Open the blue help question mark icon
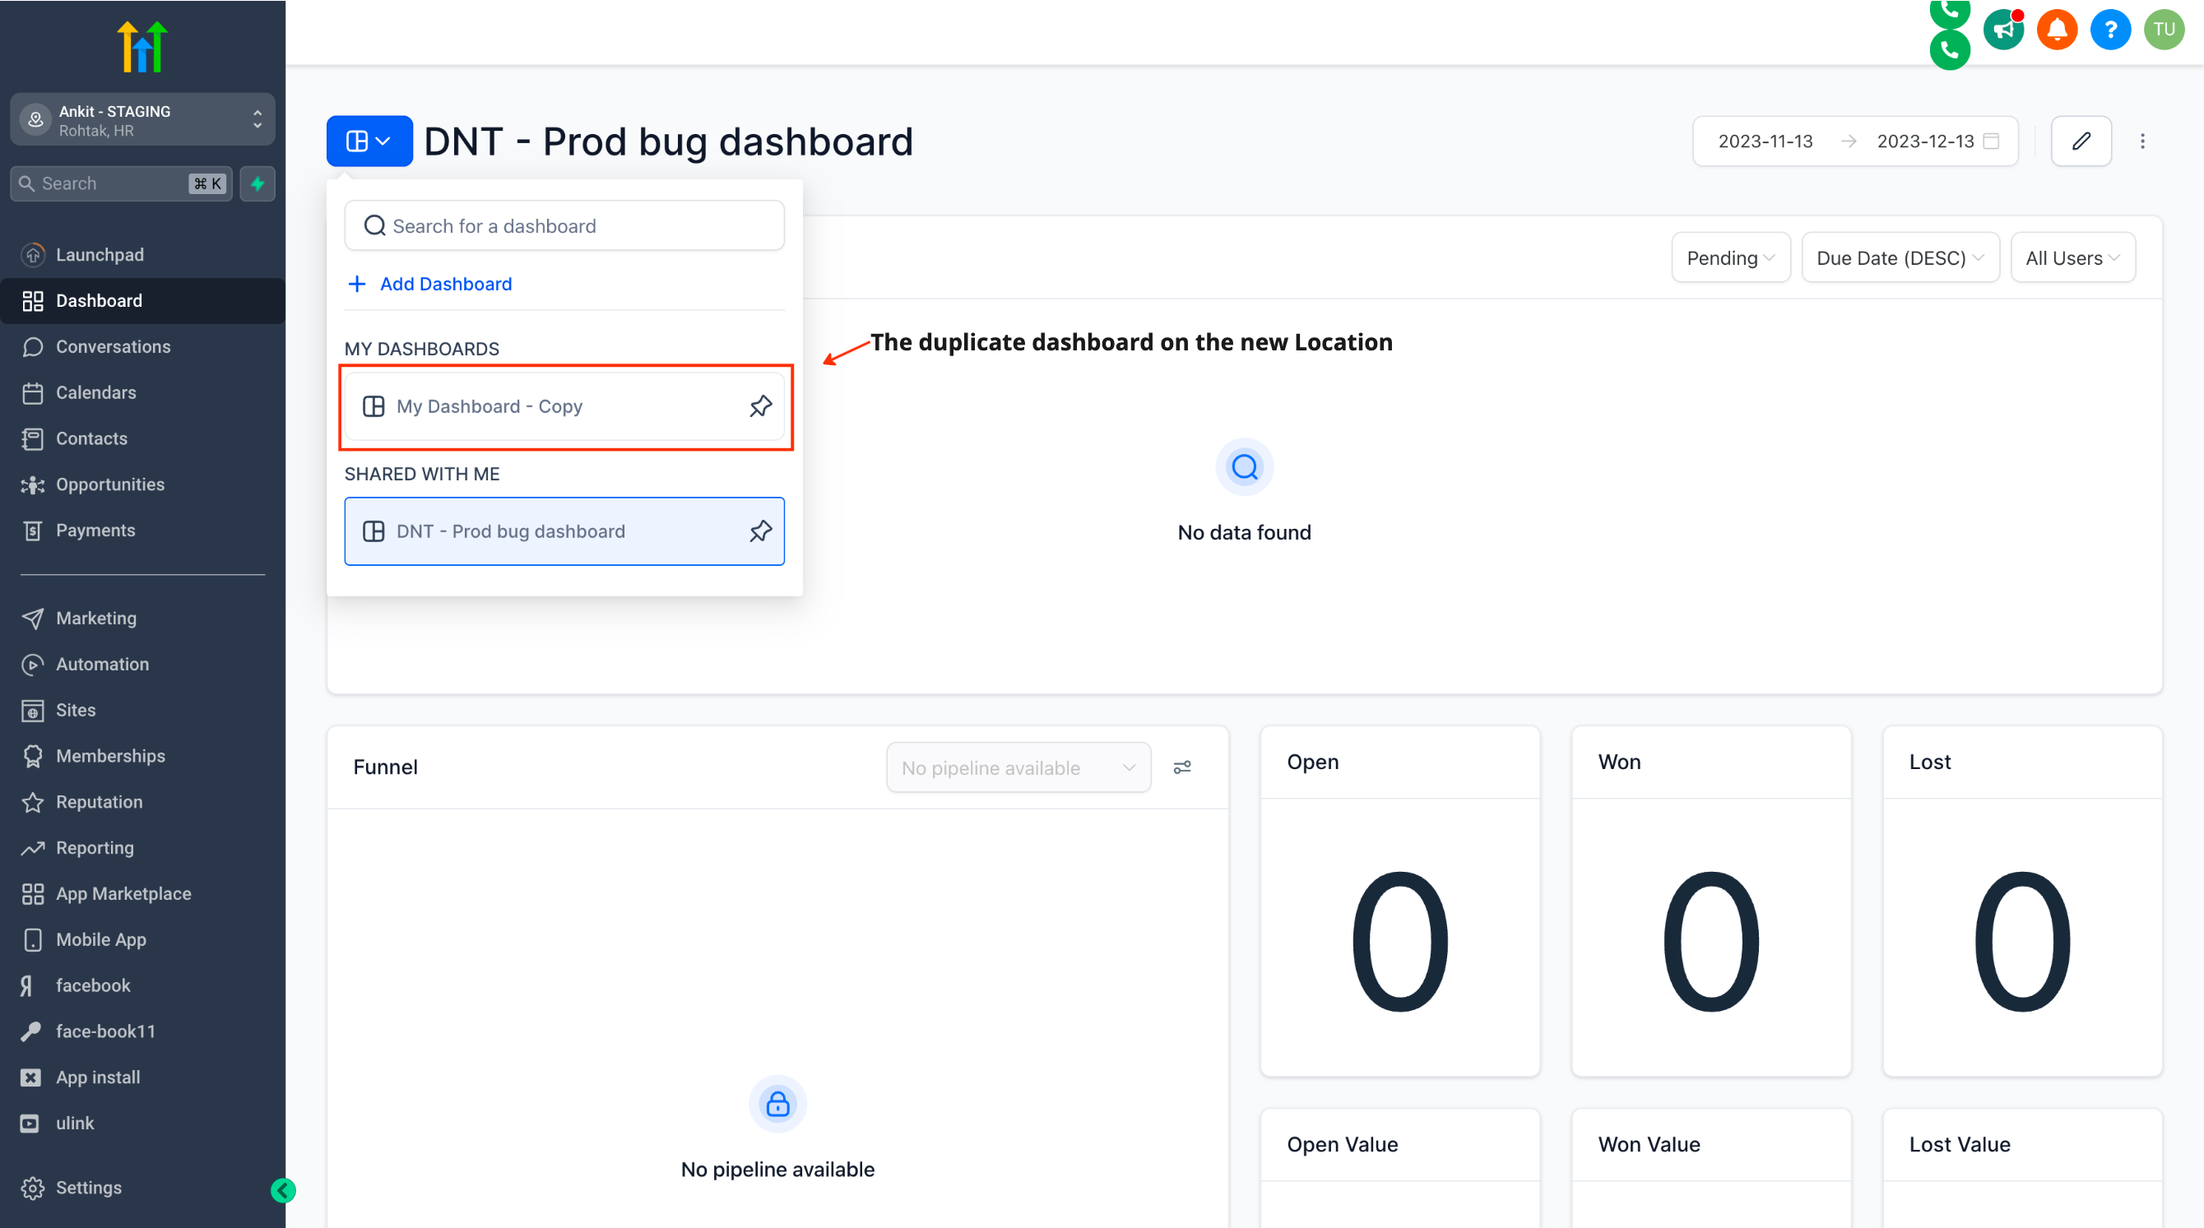The height and width of the screenshot is (1228, 2204). tap(2110, 30)
